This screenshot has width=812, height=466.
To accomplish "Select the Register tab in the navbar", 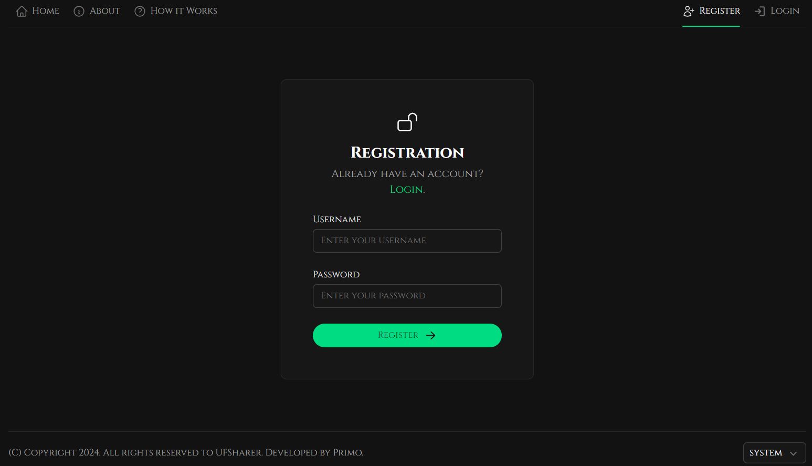I will click(x=719, y=11).
